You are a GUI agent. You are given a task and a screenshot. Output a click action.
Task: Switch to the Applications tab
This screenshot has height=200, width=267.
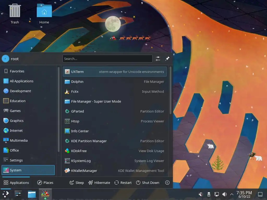tap(16, 183)
